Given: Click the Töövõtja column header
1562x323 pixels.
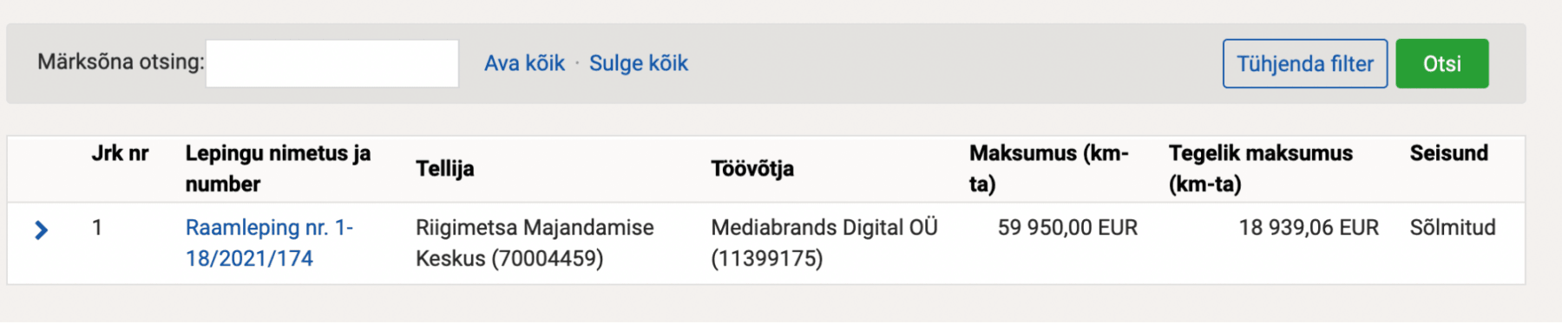Looking at the screenshot, I should click(x=752, y=169).
